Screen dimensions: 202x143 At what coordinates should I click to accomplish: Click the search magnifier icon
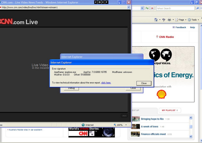(x=197, y=8)
